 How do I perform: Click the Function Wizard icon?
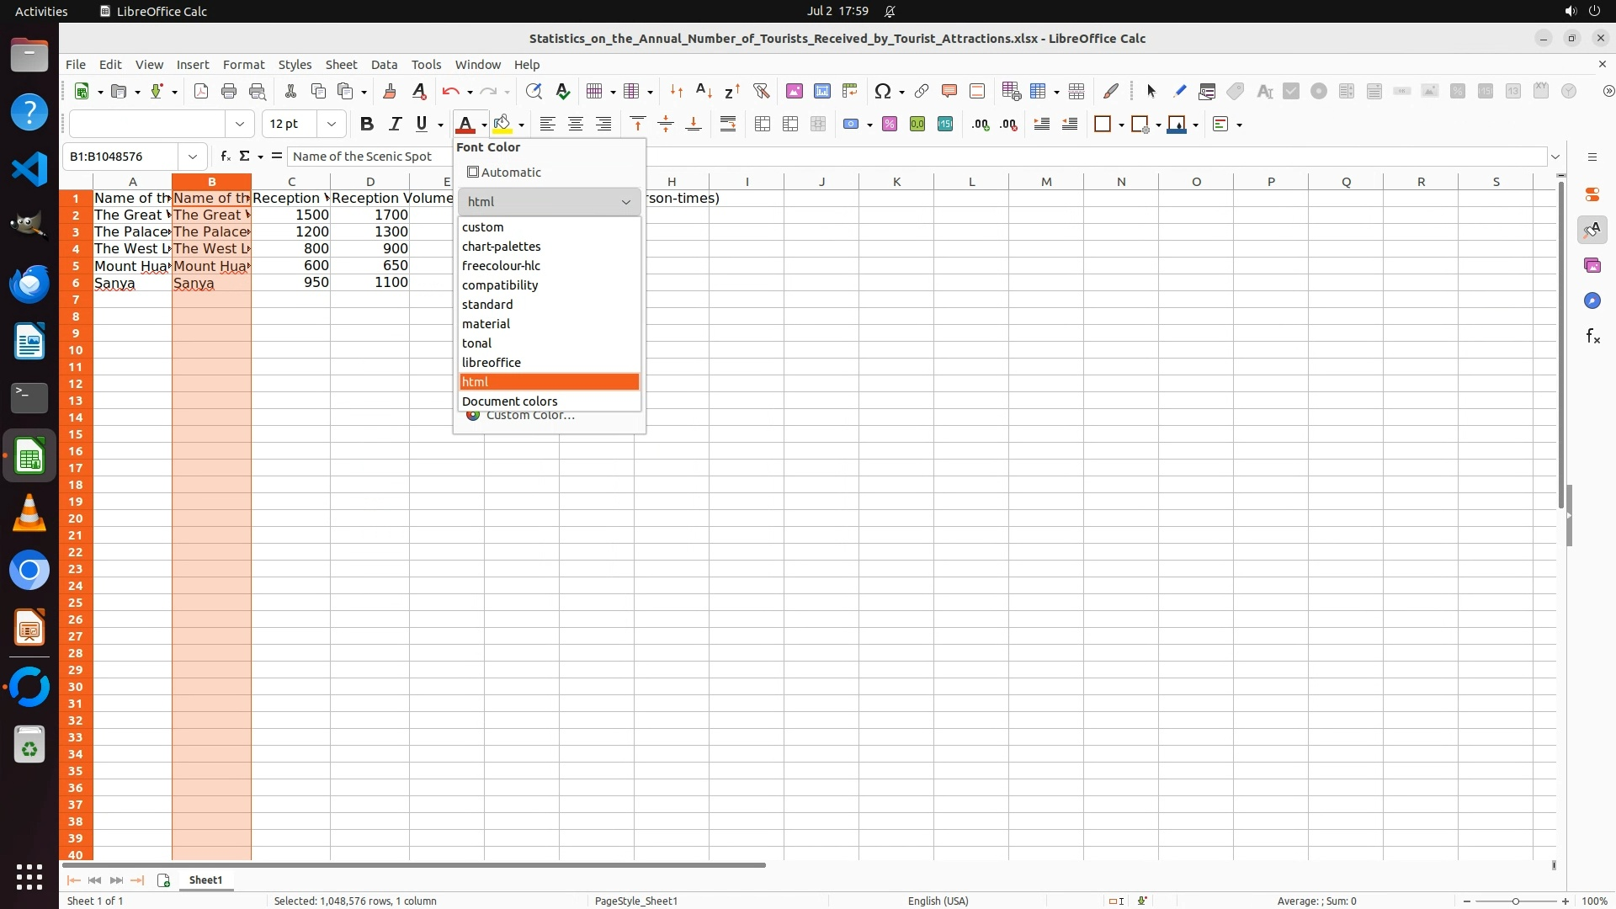click(x=225, y=157)
